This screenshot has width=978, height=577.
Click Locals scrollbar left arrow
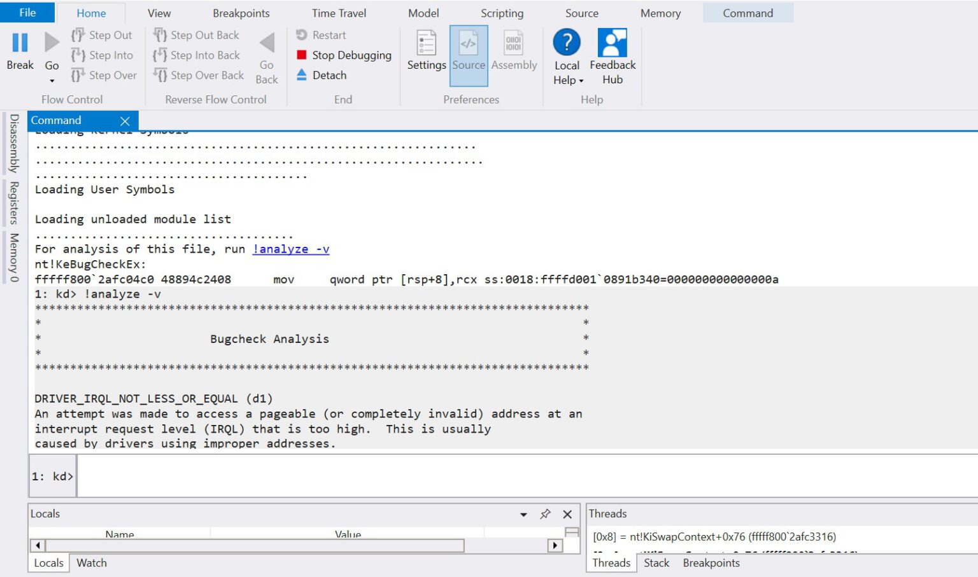[38, 545]
